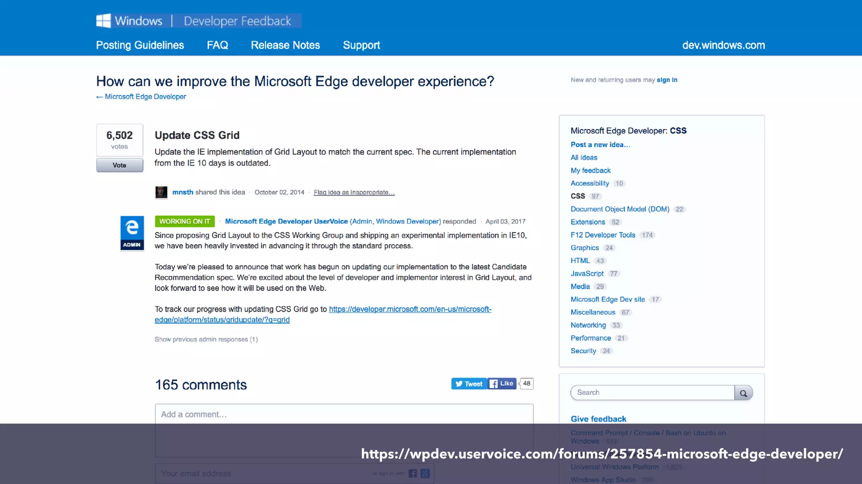The image size is (862, 484).
Task: Click the sign in link
Action: (x=667, y=80)
